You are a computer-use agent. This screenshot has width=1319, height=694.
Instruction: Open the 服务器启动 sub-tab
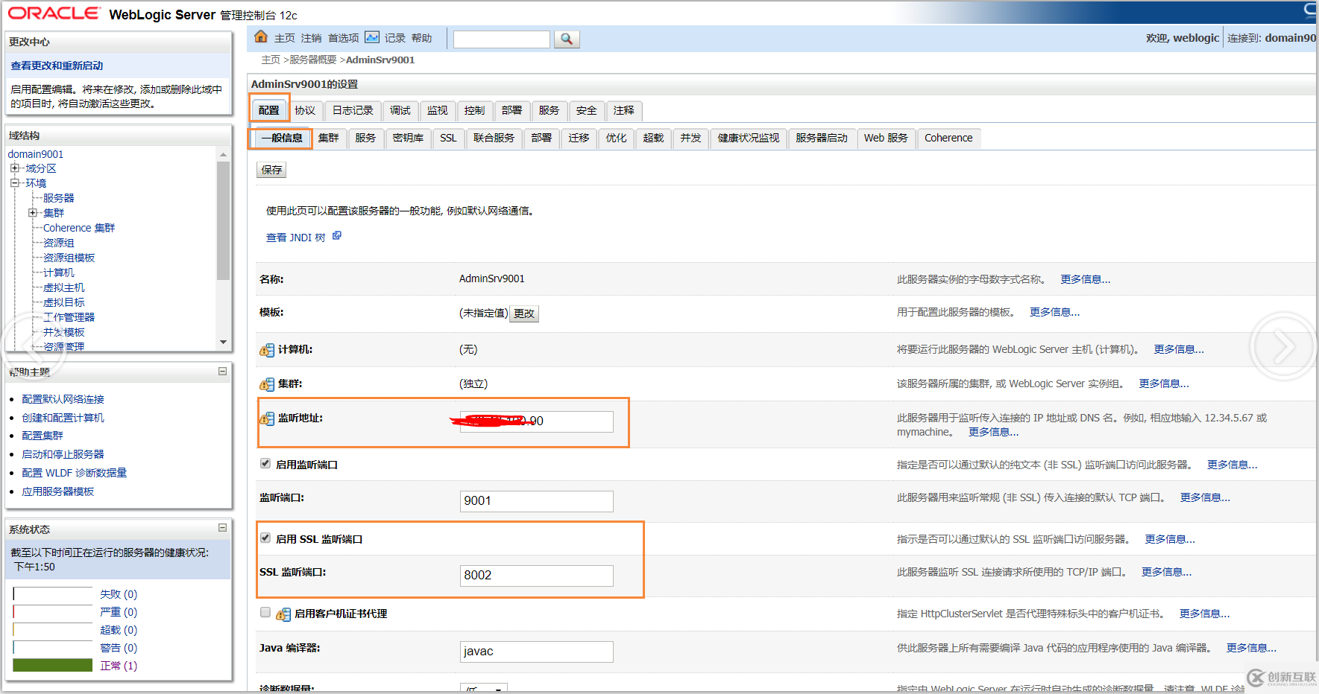[x=822, y=138]
